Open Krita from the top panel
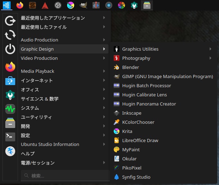219x185 pixels. (x=71, y=5)
